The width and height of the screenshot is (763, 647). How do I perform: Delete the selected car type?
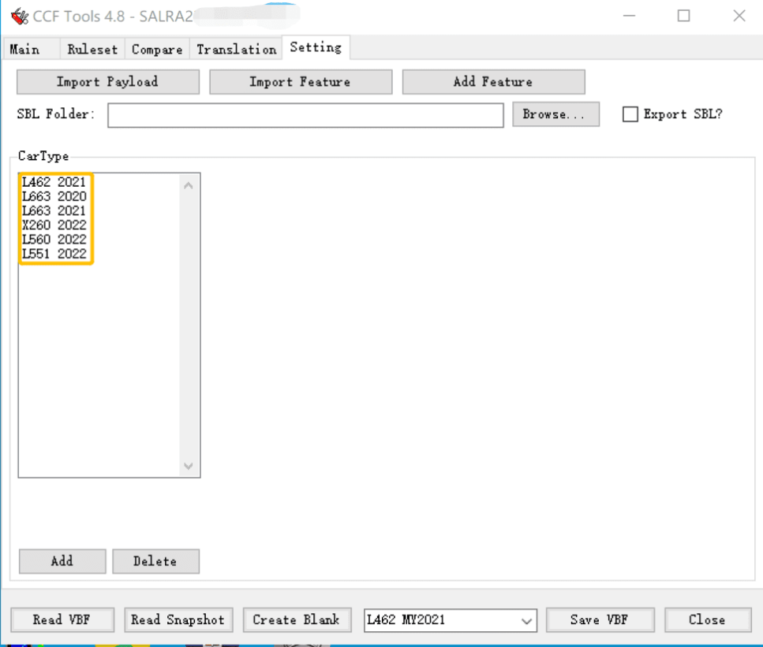click(x=155, y=561)
